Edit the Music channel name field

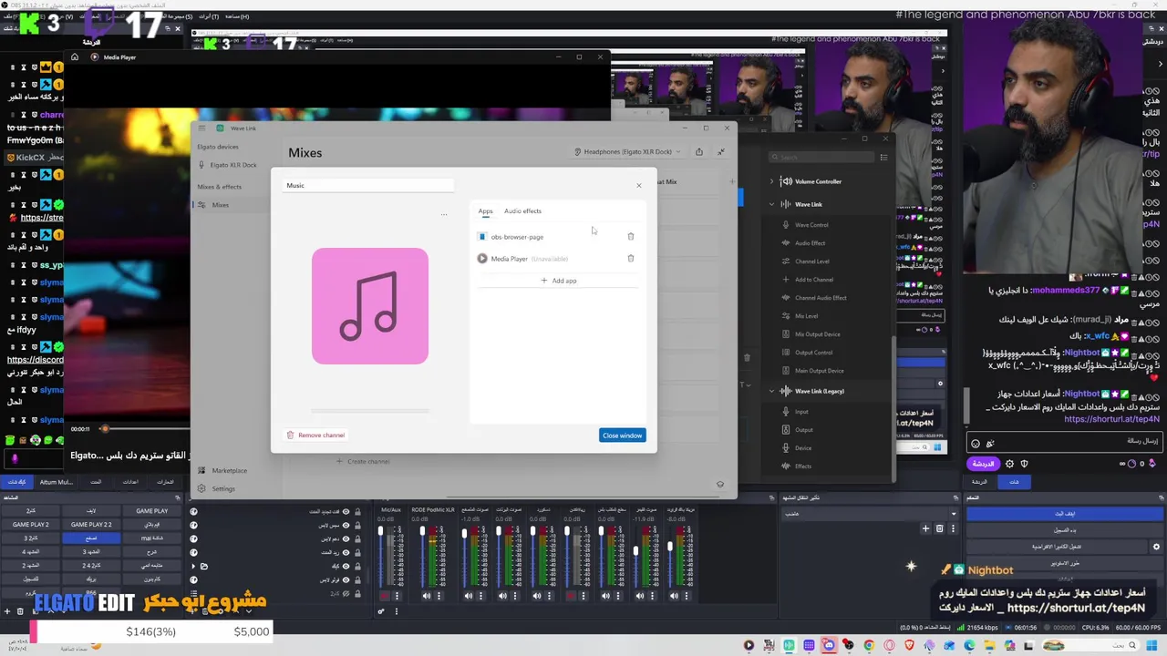click(x=368, y=186)
